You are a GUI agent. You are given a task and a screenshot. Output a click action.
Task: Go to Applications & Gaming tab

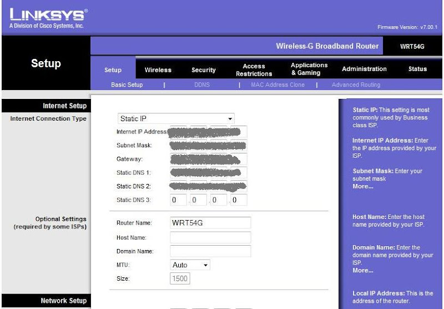point(309,69)
